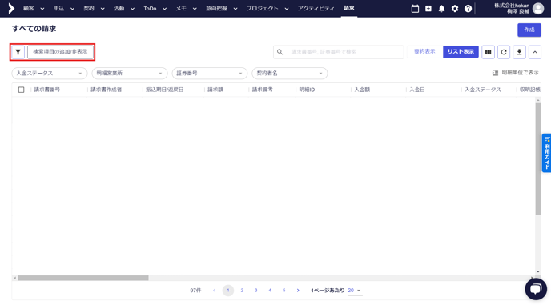The image size is (551, 305).
Task: Go to page 3
Action: 255,291
